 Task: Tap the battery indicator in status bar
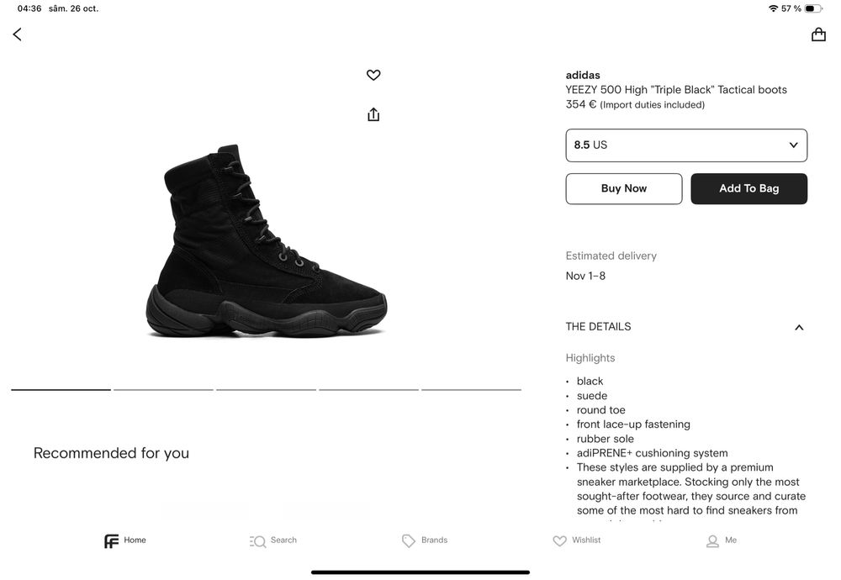[x=813, y=8]
